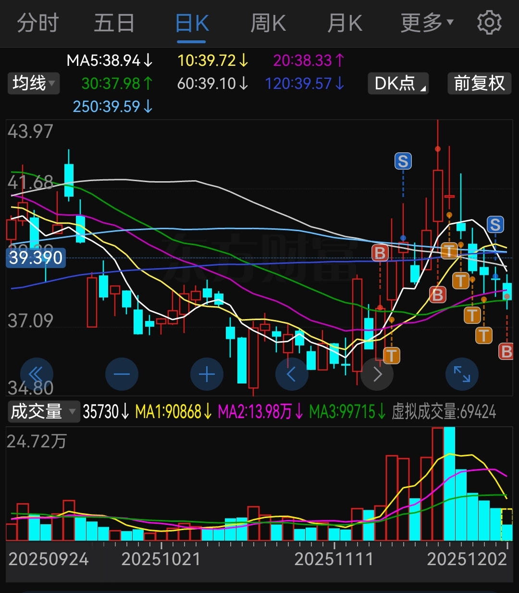Tap the 虚拟成交量:69424 label
Screen dimensions: 519x593
click(x=444, y=412)
